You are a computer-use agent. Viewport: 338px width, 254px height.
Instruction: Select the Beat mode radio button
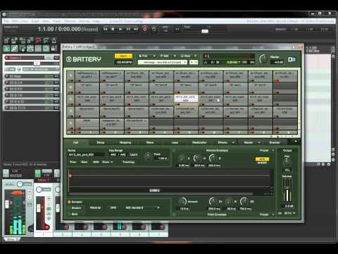[x=69, y=214]
